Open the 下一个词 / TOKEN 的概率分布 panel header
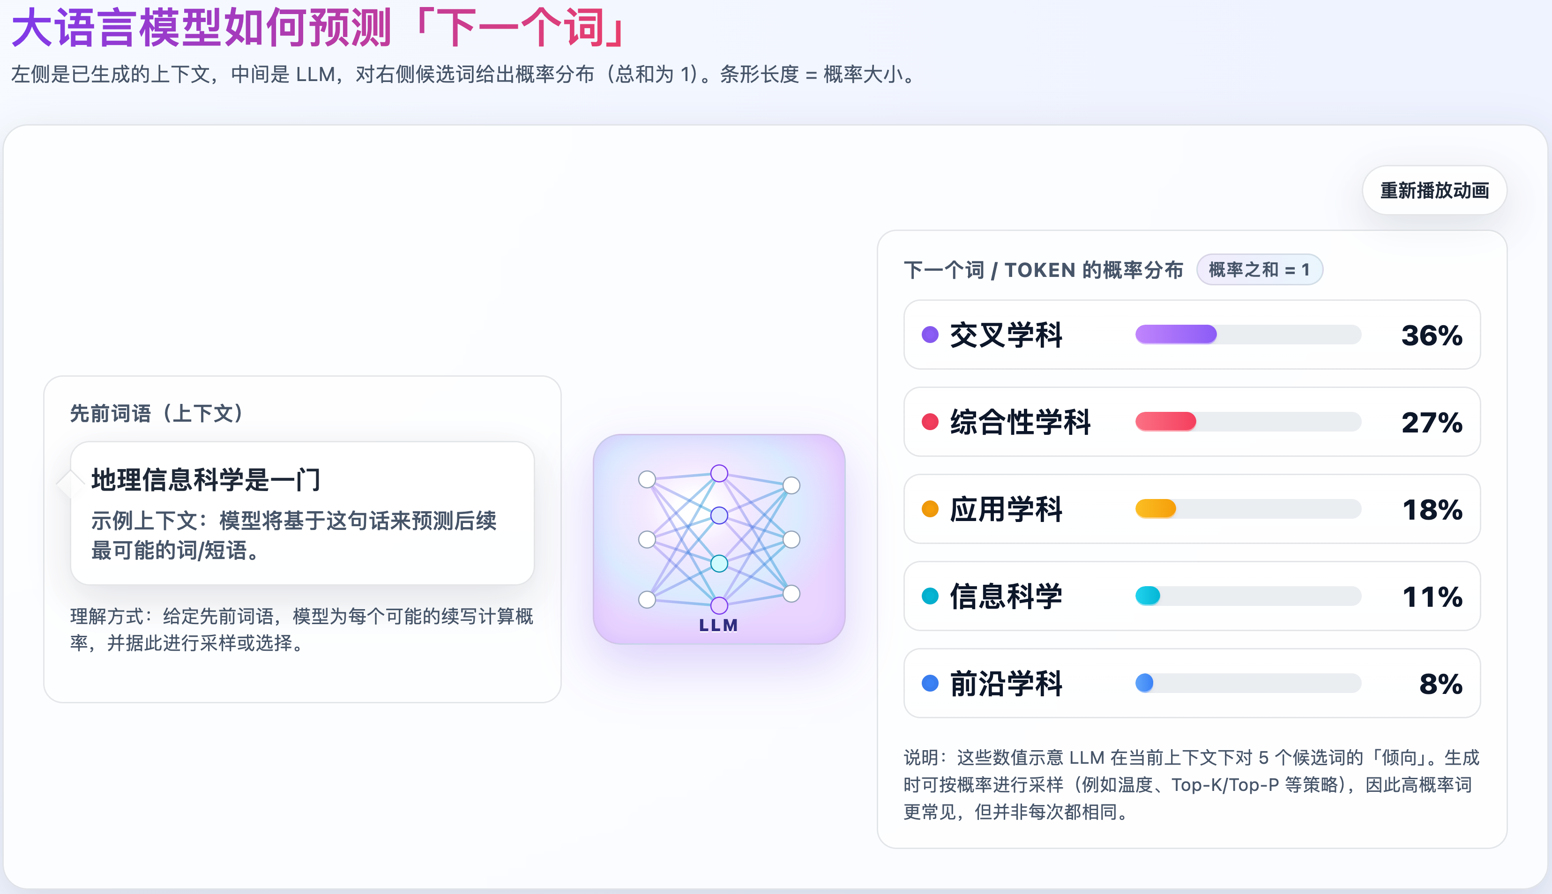Viewport: 1552px width, 894px height. coord(1044,269)
